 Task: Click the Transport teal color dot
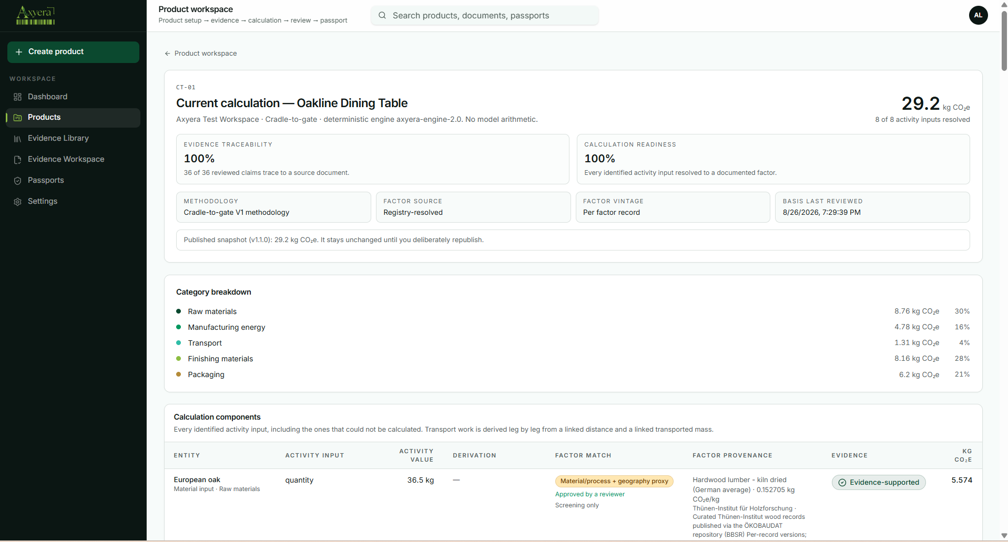(179, 343)
